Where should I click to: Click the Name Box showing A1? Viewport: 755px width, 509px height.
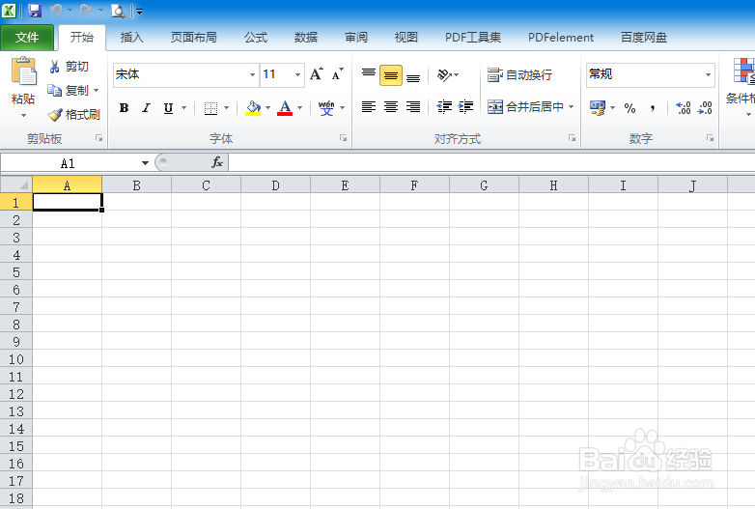(70, 163)
